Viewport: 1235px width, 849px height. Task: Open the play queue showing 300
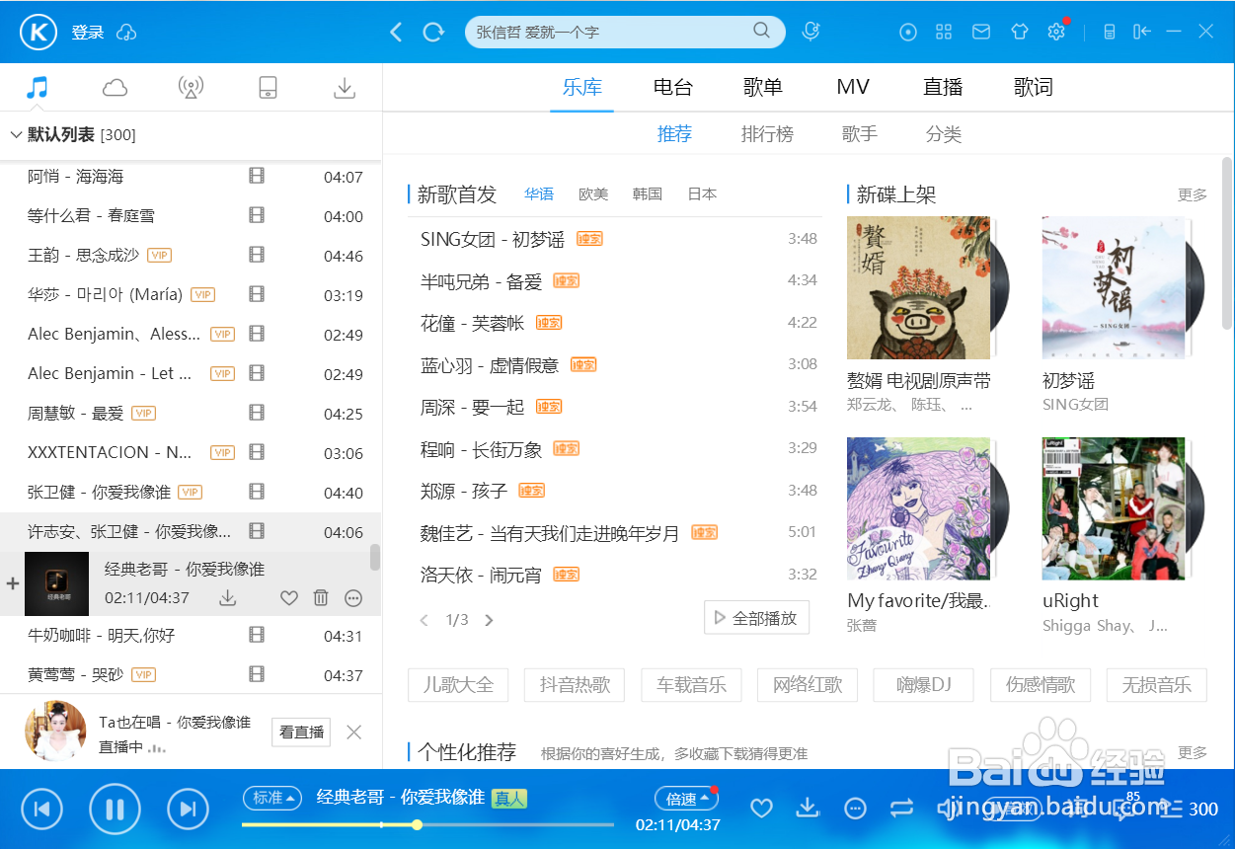click(1189, 809)
